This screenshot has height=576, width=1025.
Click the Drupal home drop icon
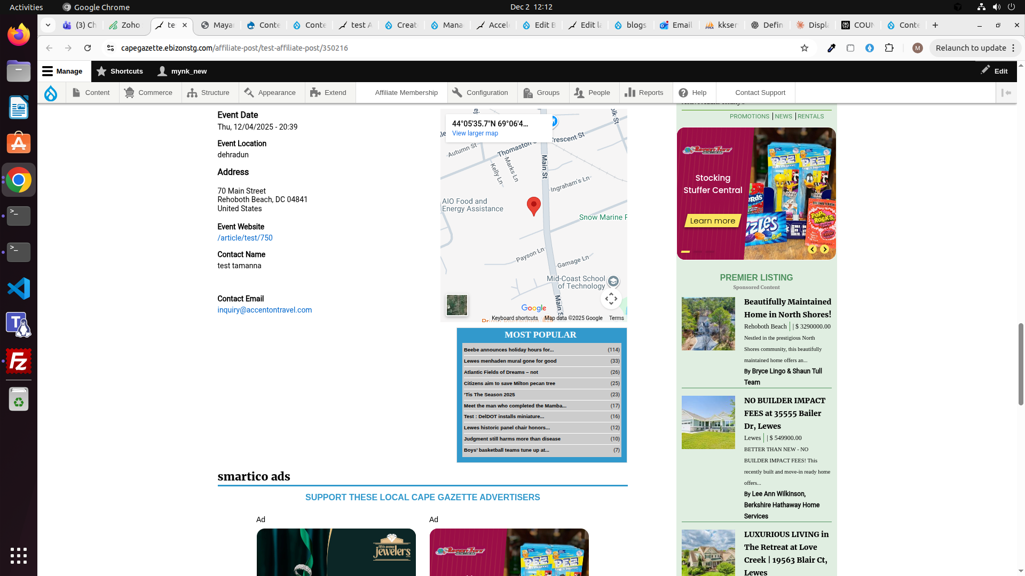pyautogui.click(x=51, y=93)
